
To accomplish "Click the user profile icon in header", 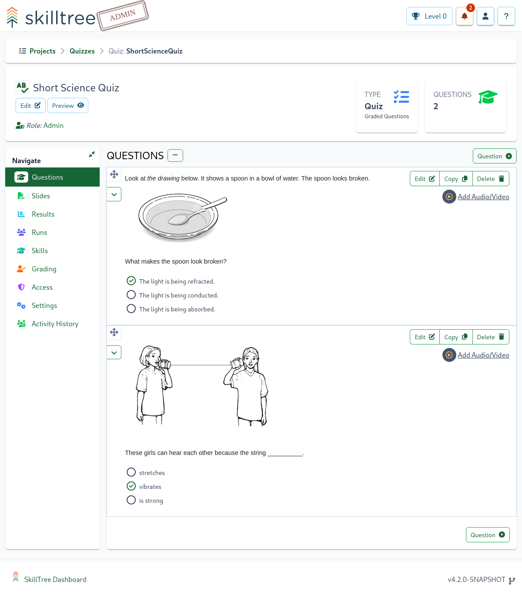I will pyautogui.click(x=485, y=16).
